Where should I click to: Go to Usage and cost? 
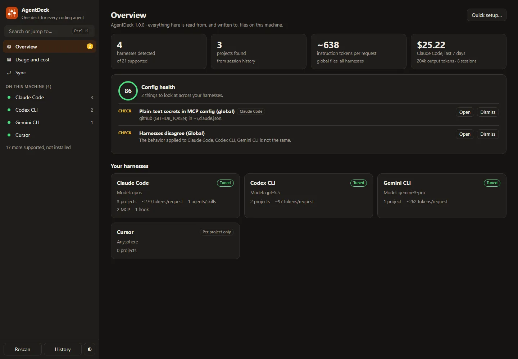click(x=50, y=60)
